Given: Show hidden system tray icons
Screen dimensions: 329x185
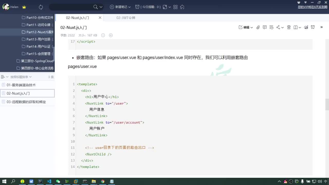Looking at the screenshot, I should 279,181.
